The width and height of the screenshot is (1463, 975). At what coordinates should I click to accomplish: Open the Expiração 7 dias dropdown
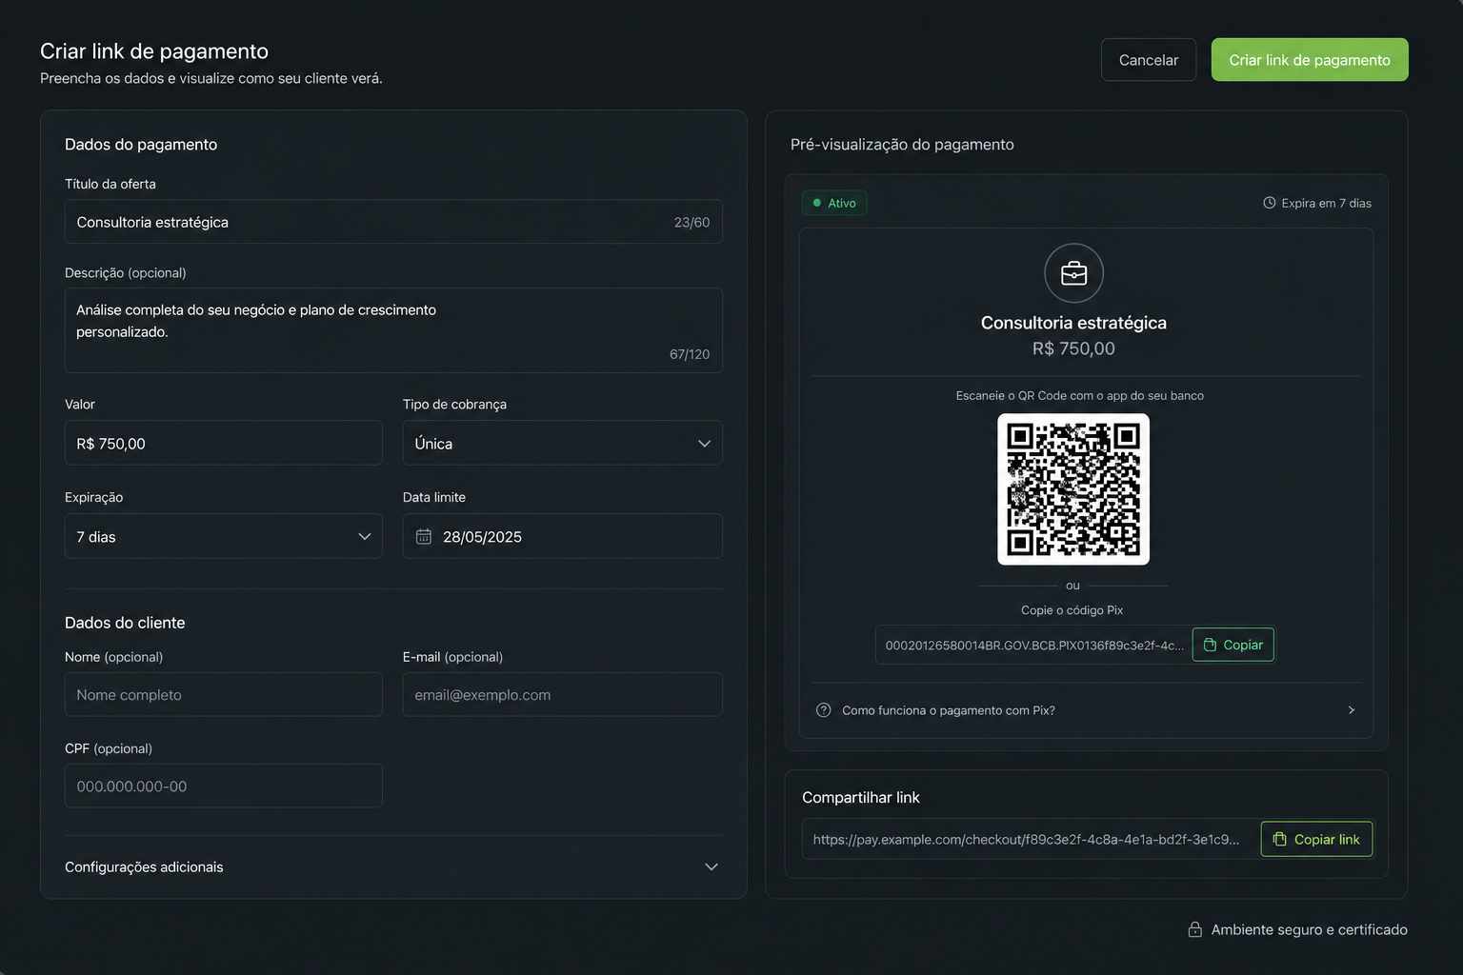click(x=224, y=536)
